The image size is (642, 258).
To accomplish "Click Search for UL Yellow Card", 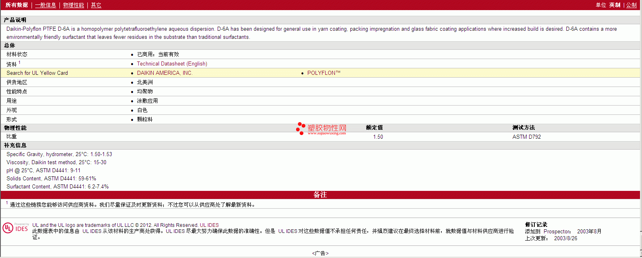I will coord(37,73).
